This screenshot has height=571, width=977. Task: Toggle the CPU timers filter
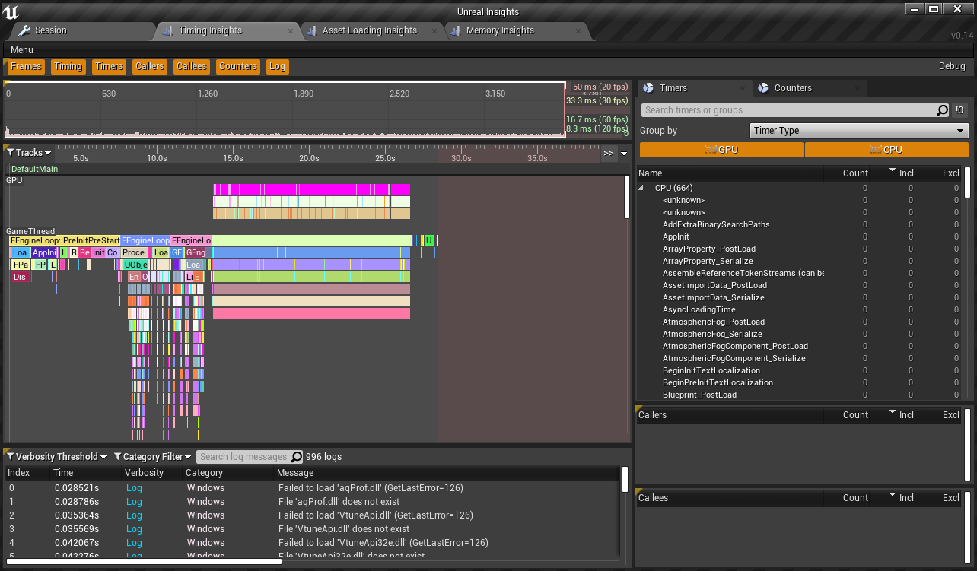coord(886,150)
